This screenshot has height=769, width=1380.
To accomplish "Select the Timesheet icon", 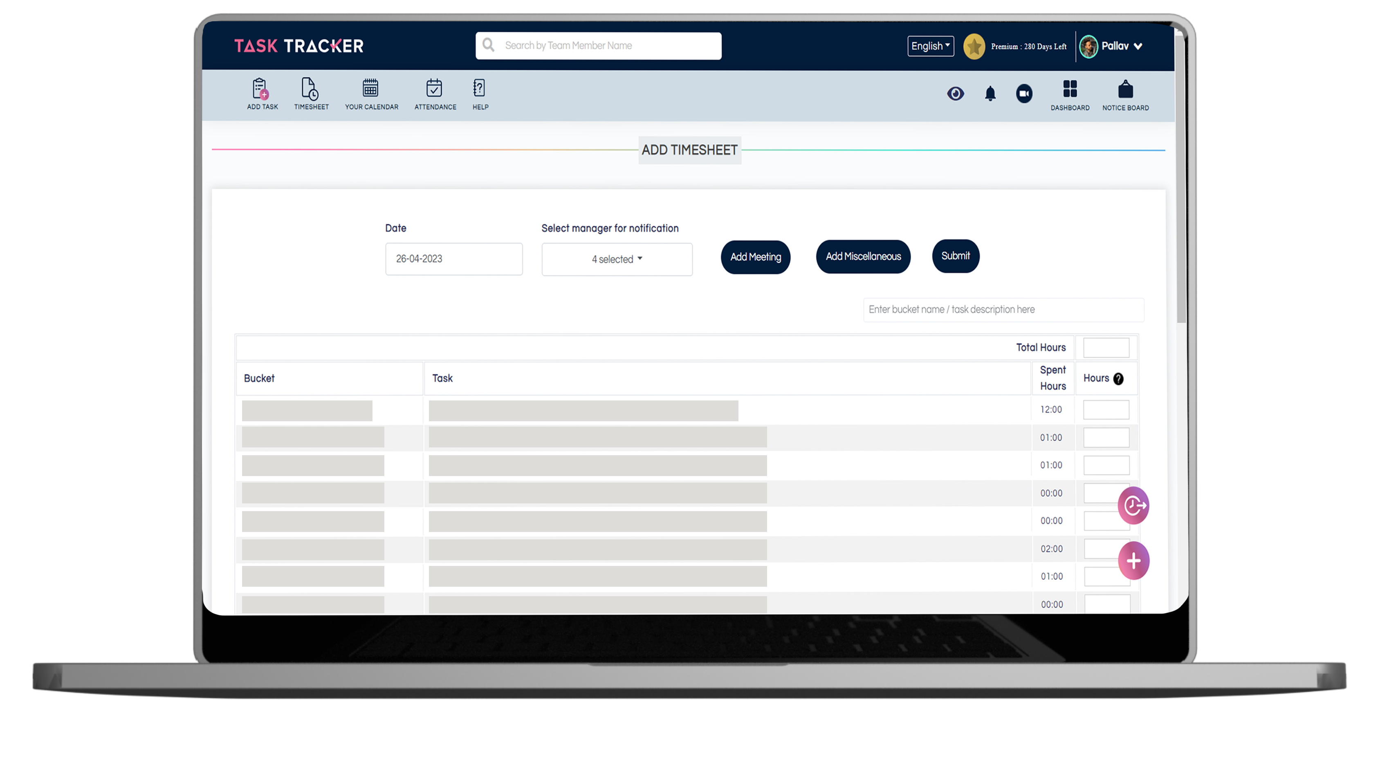I will pos(311,94).
